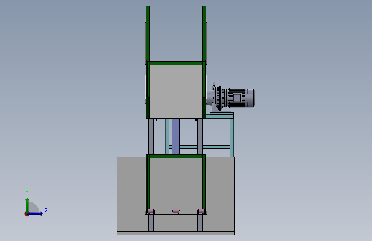372x241 pixels.
Task: Select the right pink roller
Action: pyautogui.click(x=201, y=211)
